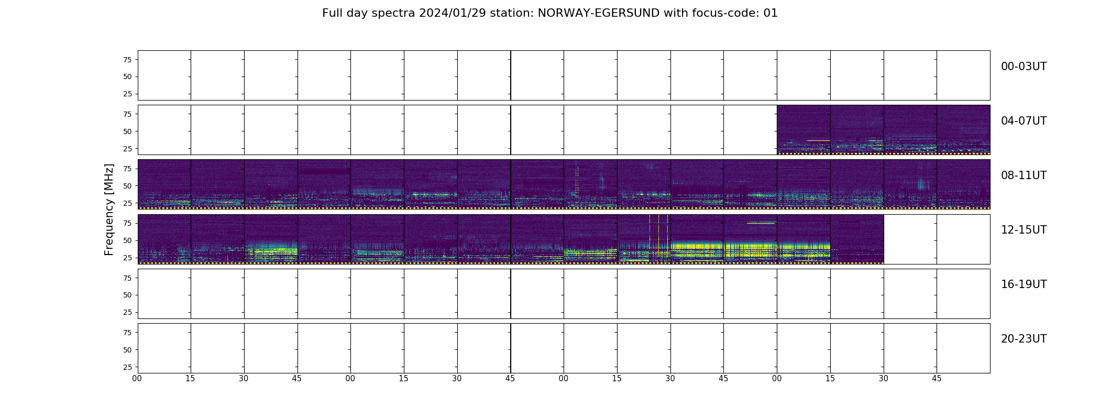The height and width of the screenshot is (419, 1100).
Task: Select the 20-23UT row label
Action: 1024,339
